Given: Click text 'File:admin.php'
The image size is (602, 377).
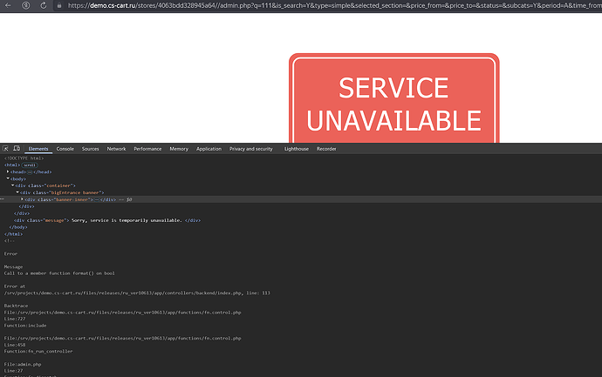Looking at the screenshot, I should tap(23, 364).
